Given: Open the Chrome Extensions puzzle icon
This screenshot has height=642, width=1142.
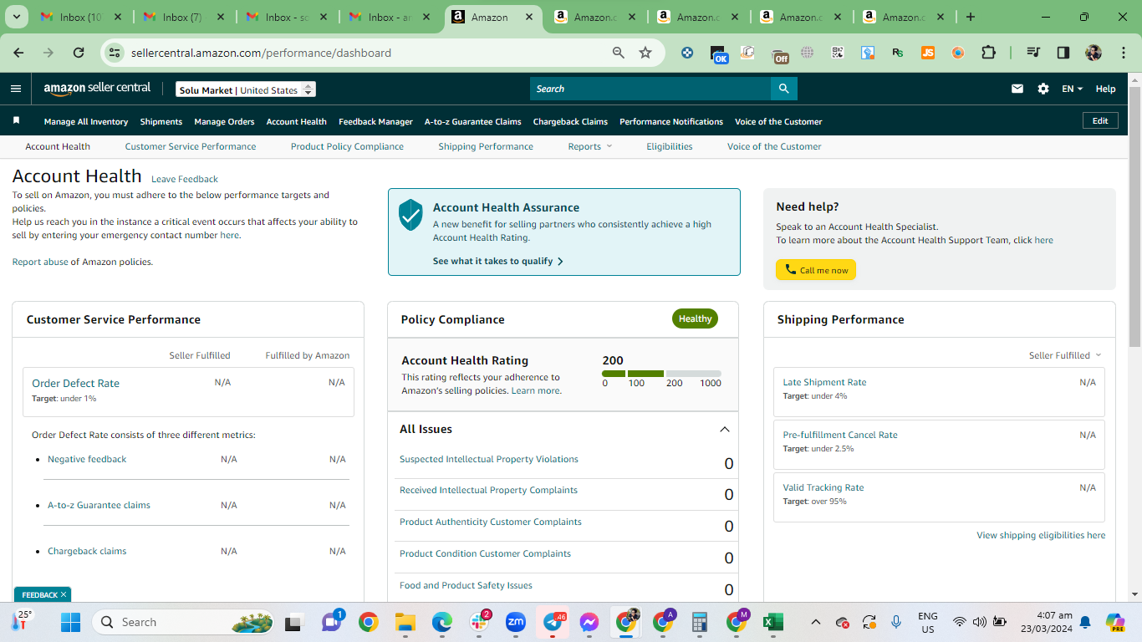Looking at the screenshot, I should click(x=988, y=53).
